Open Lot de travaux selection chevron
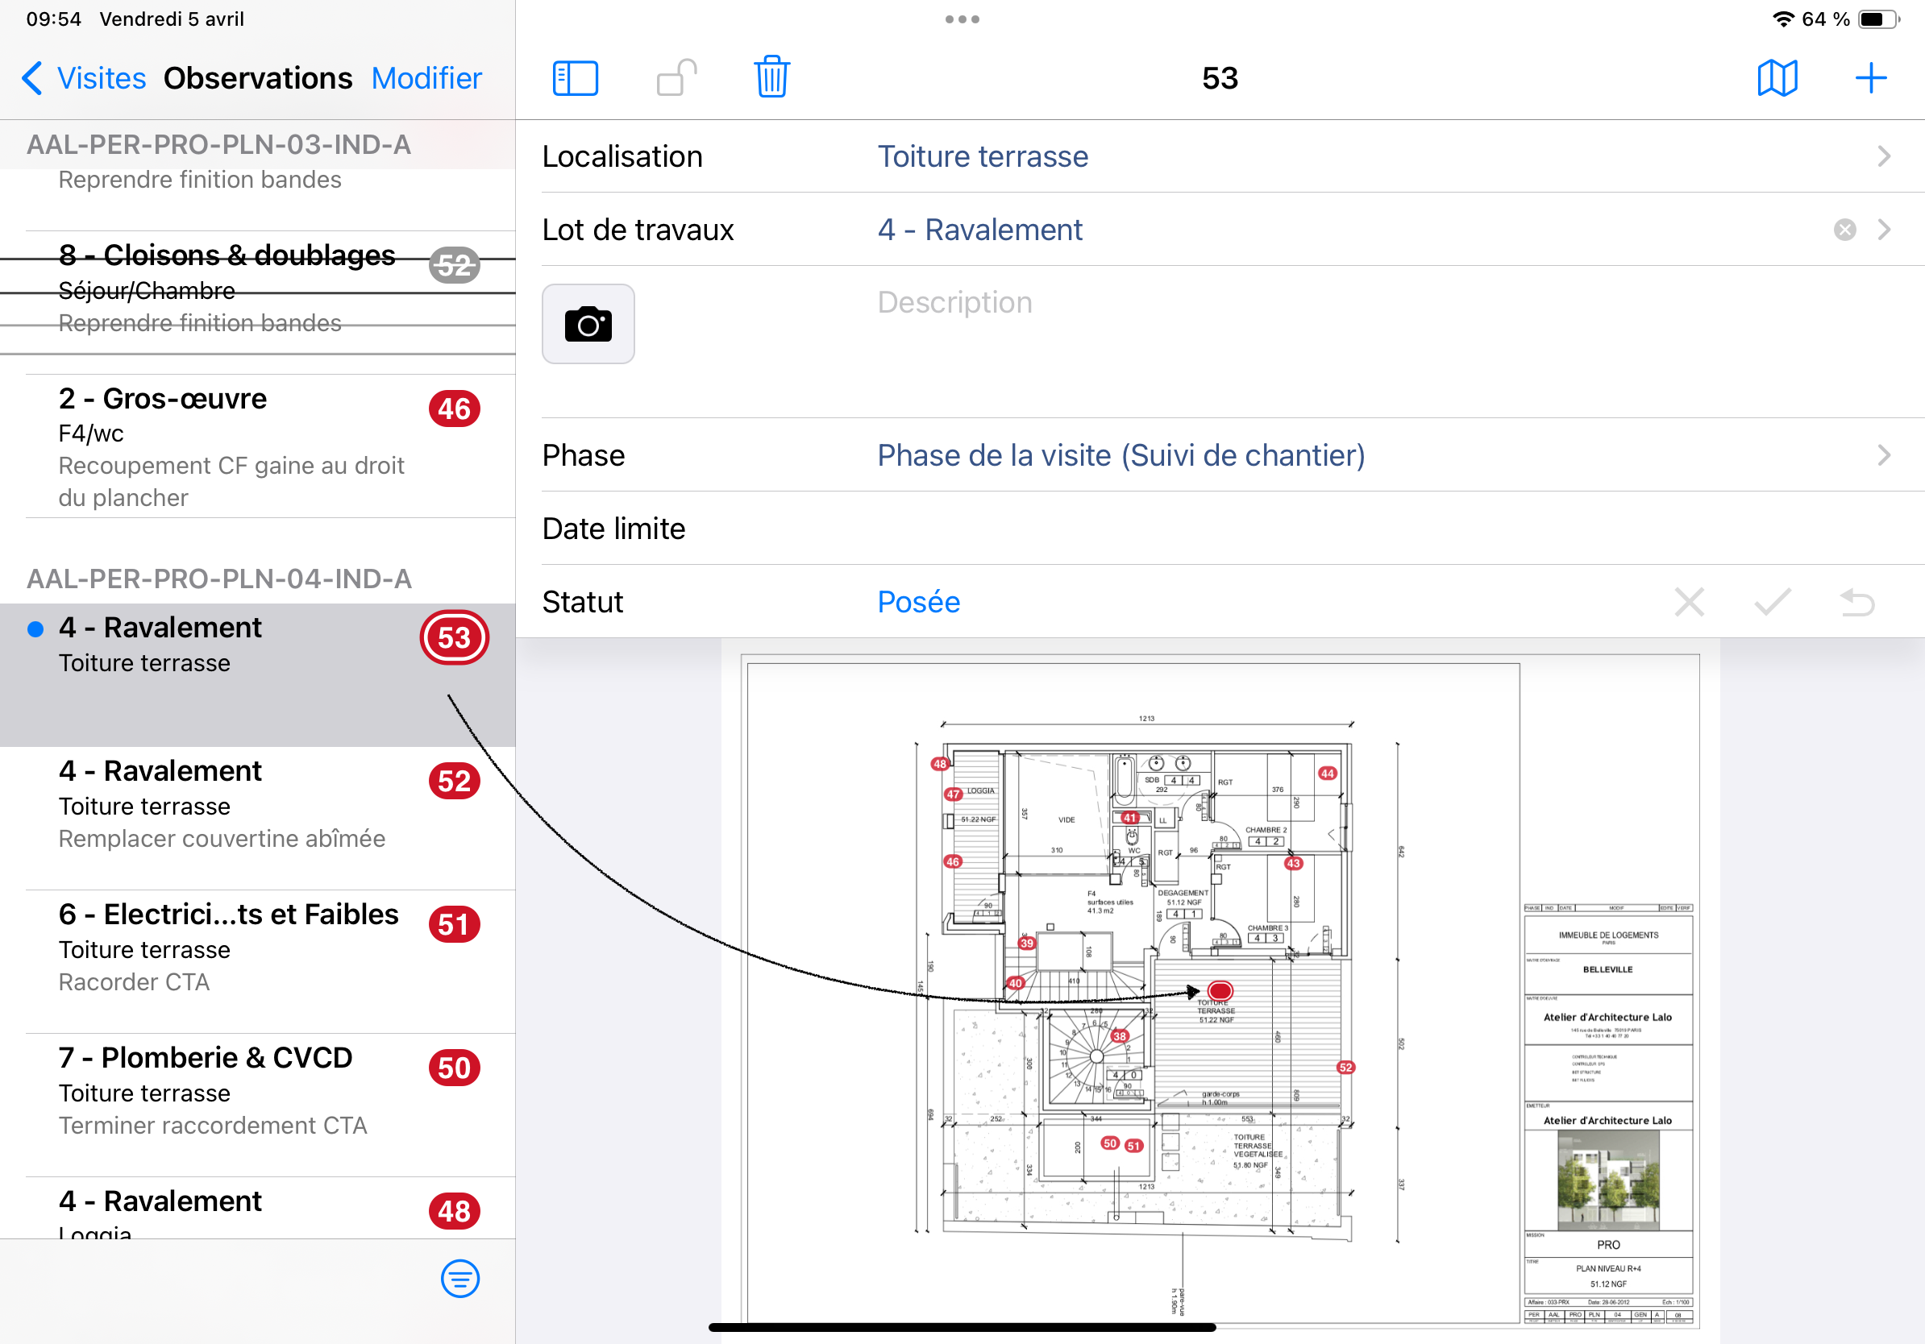This screenshot has width=1925, height=1344. pos(1884,230)
